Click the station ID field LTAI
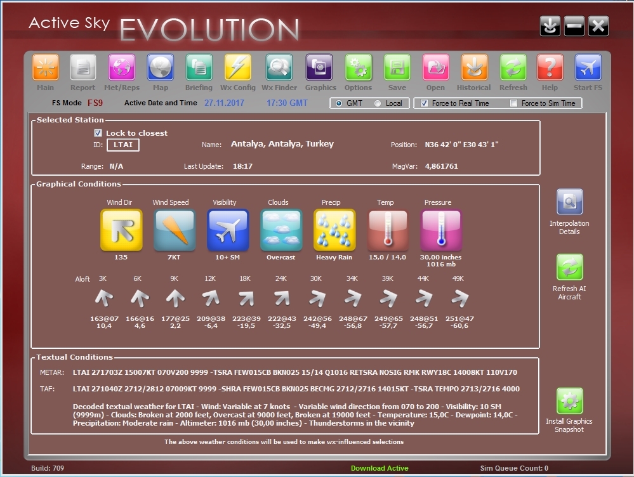The height and width of the screenshot is (477, 634). click(x=123, y=145)
